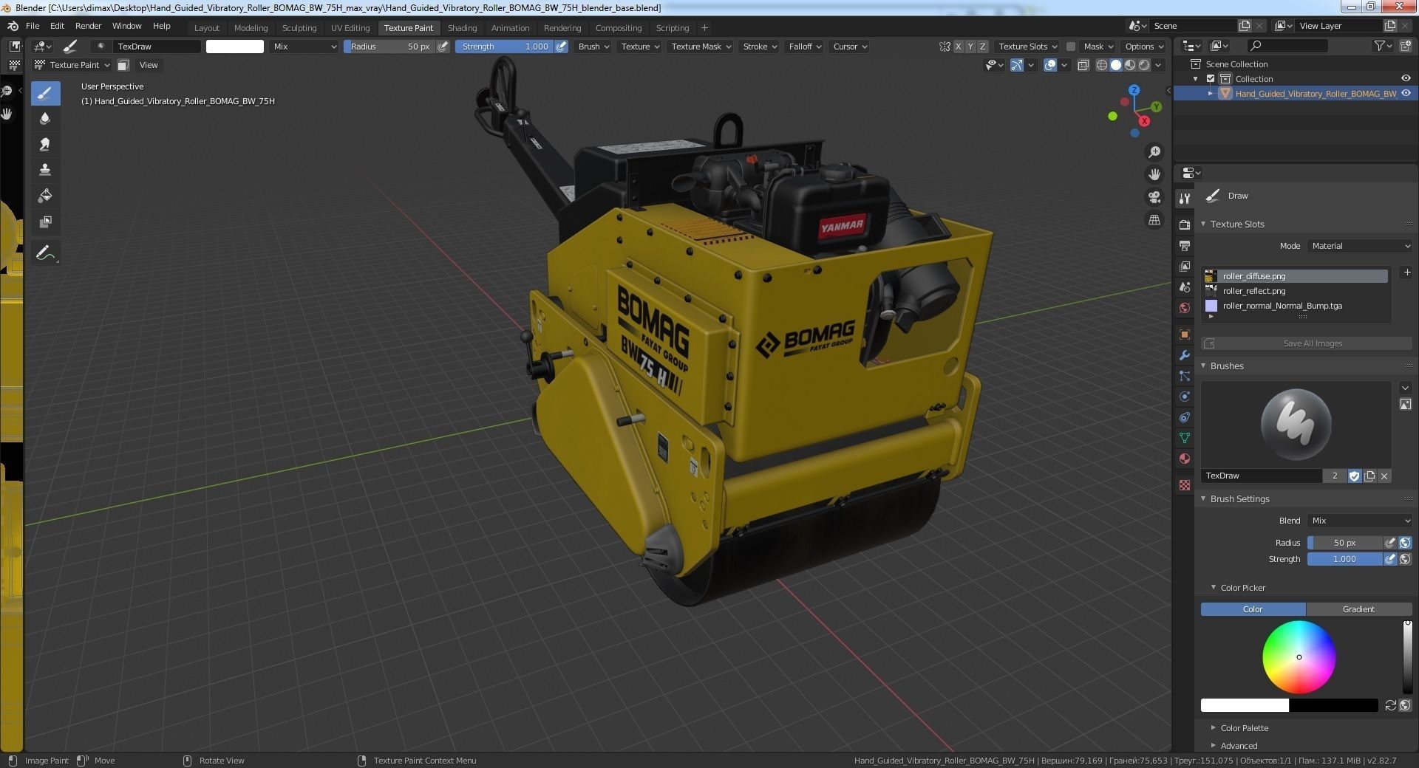The image size is (1419, 768).
Task: Open the File menu
Action: pyautogui.click(x=33, y=26)
